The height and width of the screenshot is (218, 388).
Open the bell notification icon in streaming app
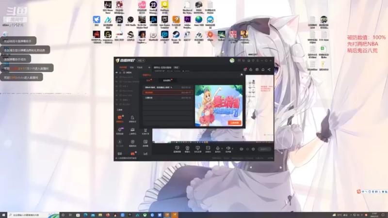tap(263, 69)
